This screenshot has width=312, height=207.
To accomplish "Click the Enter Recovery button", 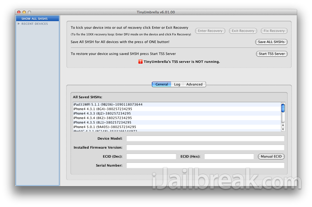I will tap(210, 31).
